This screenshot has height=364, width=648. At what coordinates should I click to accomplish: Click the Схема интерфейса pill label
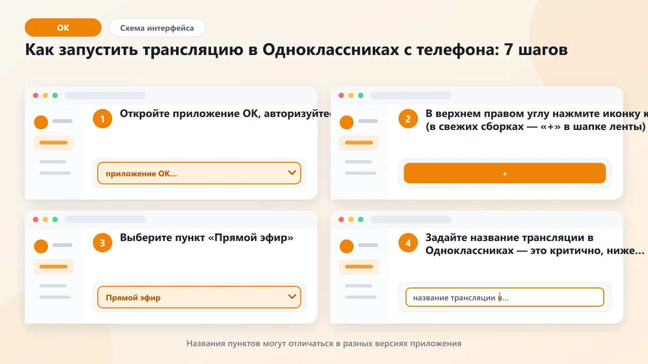click(157, 28)
